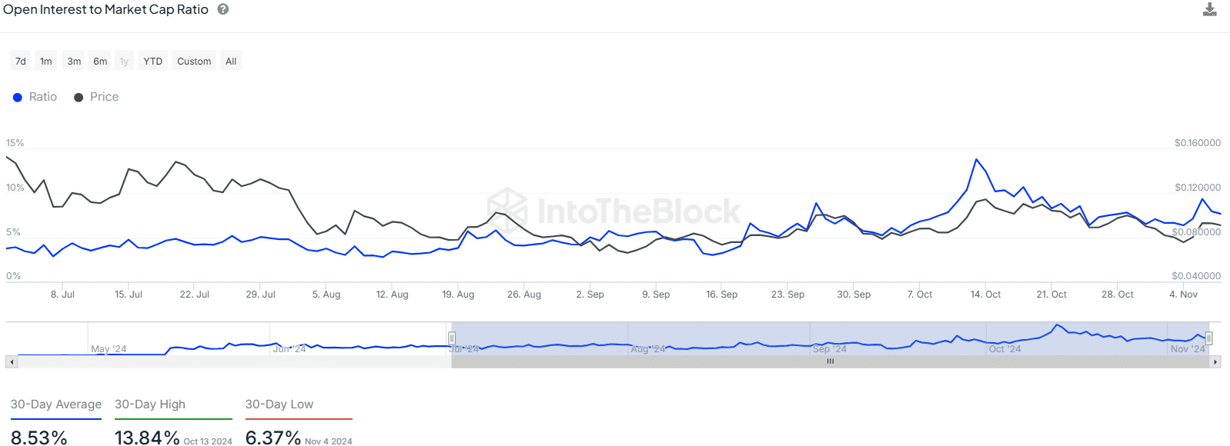Switch to 3m time range
The height and width of the screenshot is (446, 1230).
pos(74,62)
